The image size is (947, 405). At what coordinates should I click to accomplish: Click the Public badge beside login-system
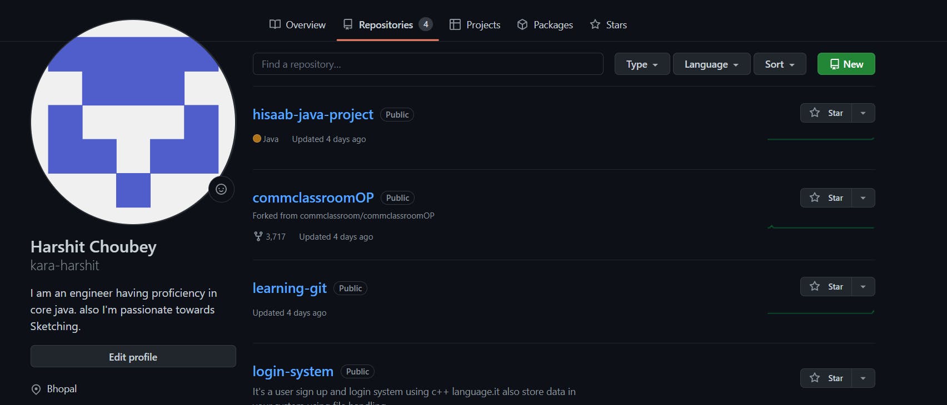[357, 372]
